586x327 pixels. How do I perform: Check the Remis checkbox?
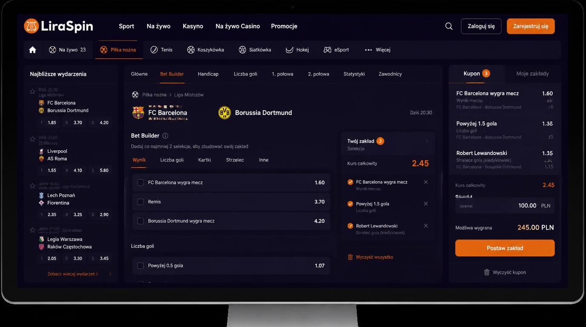tap(141, 202)
